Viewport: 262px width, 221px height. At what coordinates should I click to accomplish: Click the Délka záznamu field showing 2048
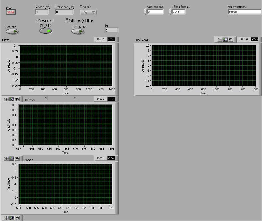[179, 12]
